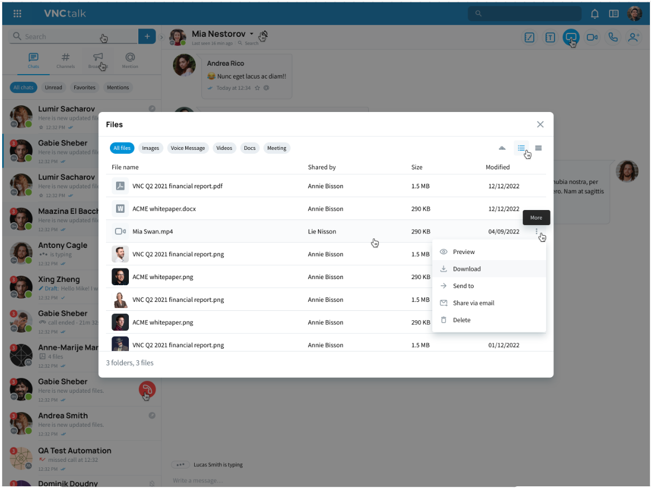Expand the sidebar collapse chevron

point(162,37)
